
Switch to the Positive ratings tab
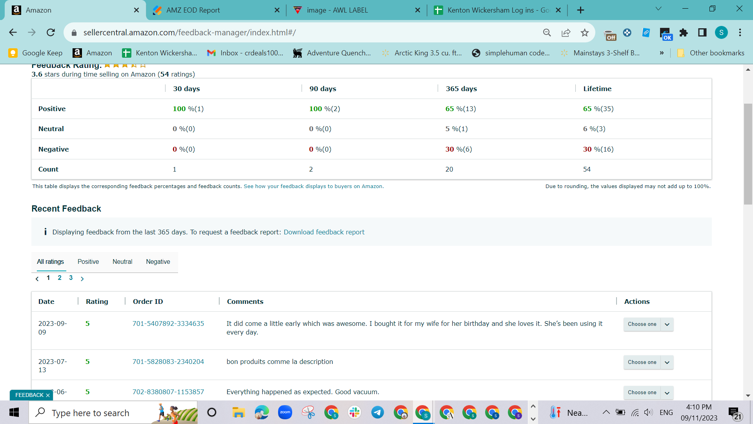(88, 262)
